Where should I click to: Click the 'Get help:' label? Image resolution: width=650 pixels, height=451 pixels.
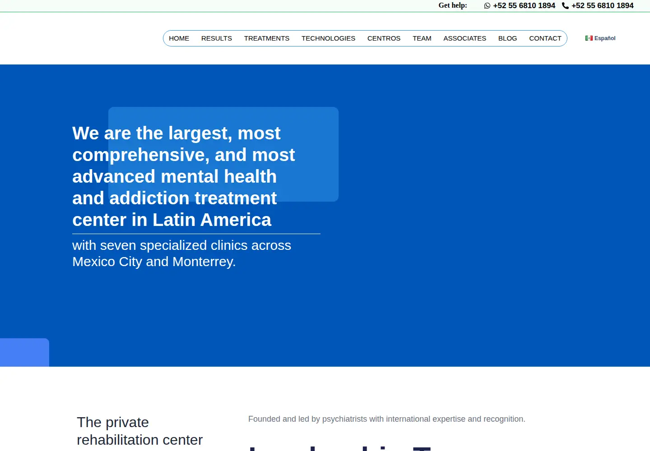pyautogui.click(x=453, y=5)
